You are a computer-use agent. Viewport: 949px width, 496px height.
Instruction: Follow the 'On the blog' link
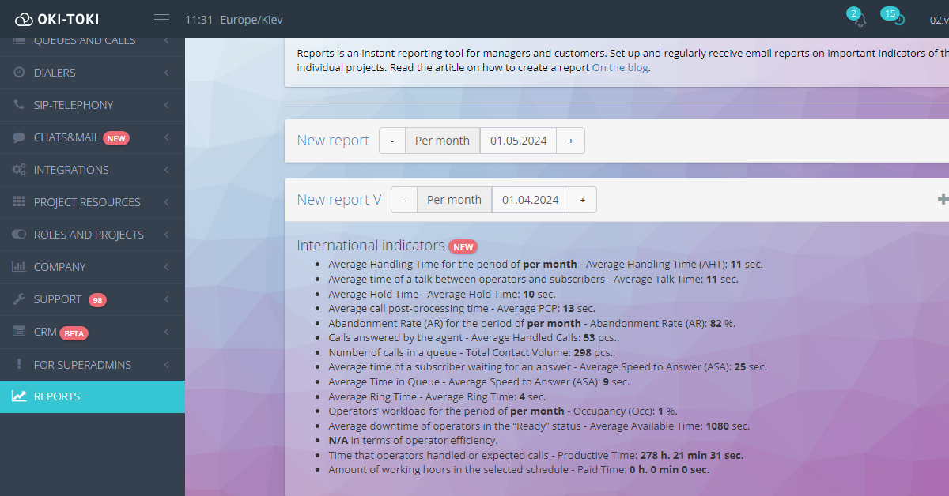click(620, 68)
